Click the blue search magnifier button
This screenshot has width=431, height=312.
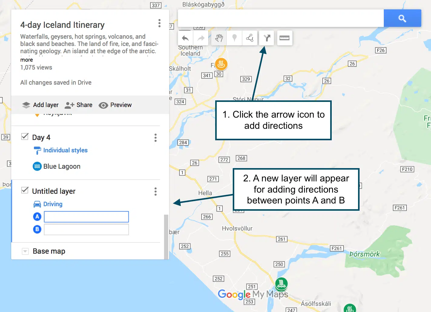[x=402, y=18]
